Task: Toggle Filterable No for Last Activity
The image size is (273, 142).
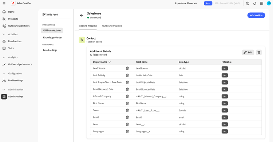Action: (x=225, y=75)
